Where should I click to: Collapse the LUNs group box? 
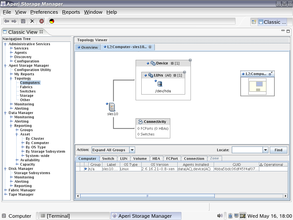click(185, 72)
